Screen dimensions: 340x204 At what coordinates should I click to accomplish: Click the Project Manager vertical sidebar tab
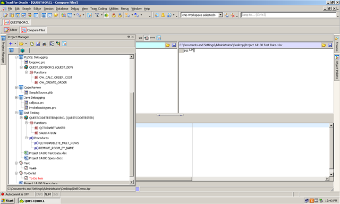[x=3, y=49]
